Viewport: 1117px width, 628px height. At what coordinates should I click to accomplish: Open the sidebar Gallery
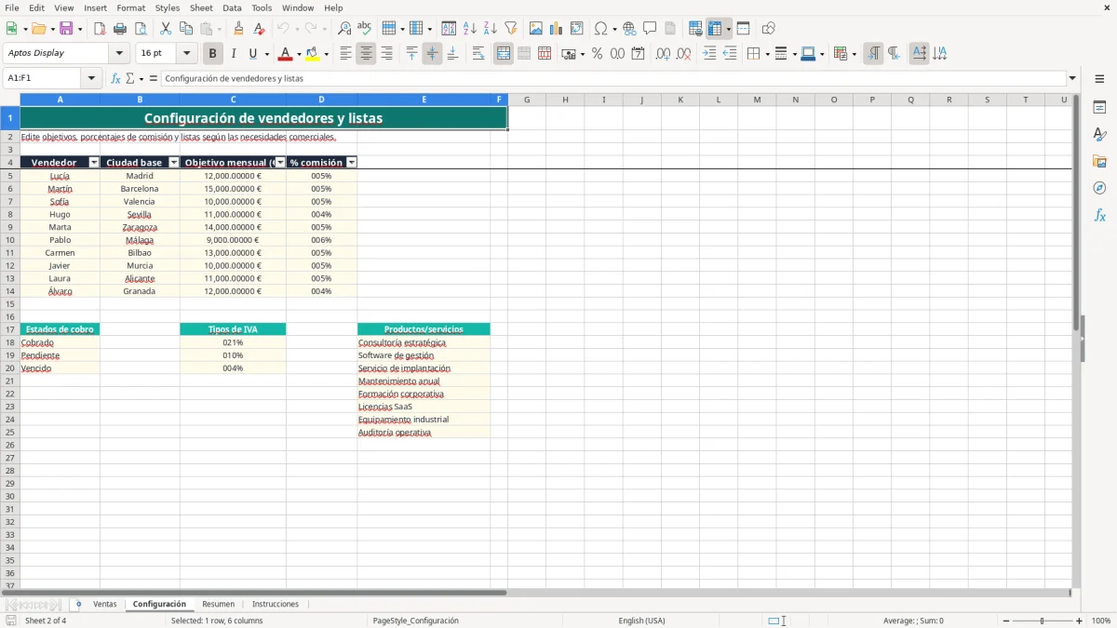(1099, 162)
